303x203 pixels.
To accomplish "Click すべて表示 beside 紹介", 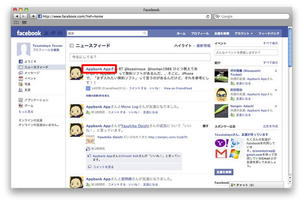I will [270, 63].
